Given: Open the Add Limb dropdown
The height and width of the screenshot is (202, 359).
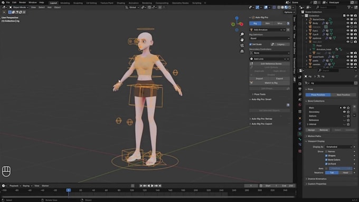Looking at the screenshot, I should [269, 59].
